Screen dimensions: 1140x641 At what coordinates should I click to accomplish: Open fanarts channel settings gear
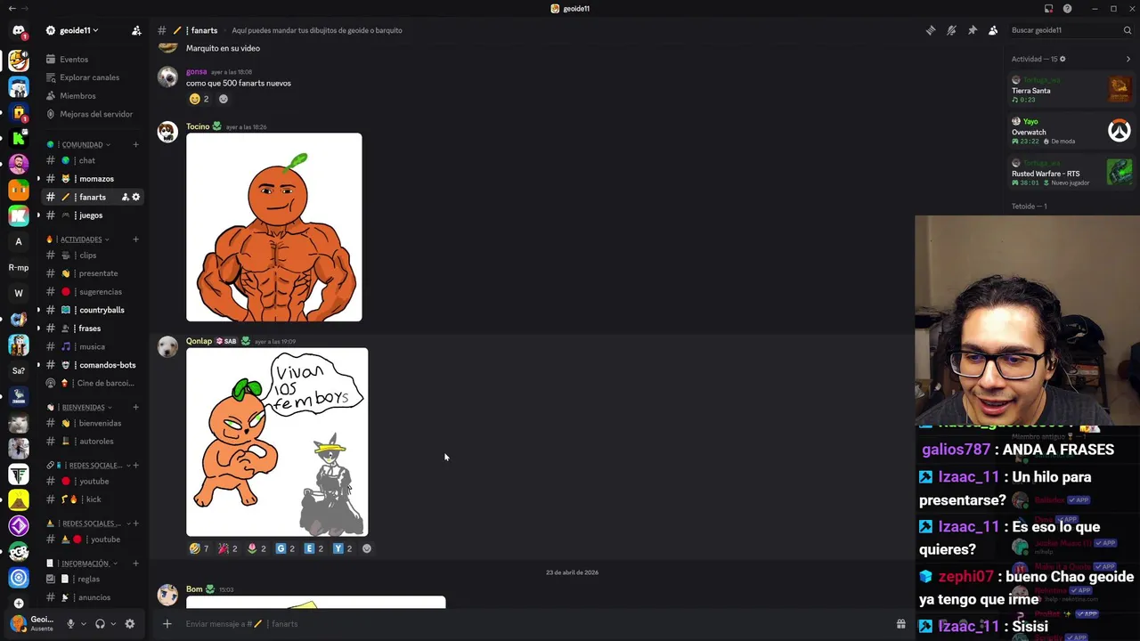tap(136, 197)
